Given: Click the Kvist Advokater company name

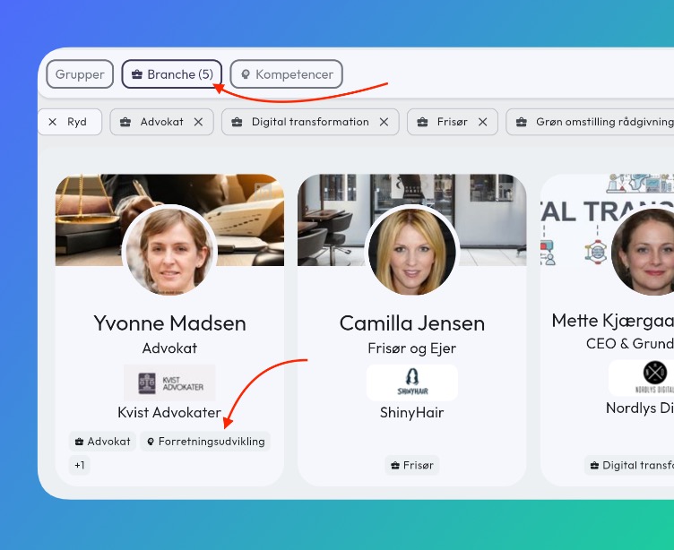Looking at the screenshot, I should coord(169,412).
